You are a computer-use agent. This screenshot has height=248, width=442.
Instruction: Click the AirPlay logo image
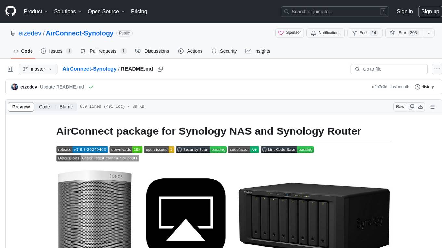(186, 213)
